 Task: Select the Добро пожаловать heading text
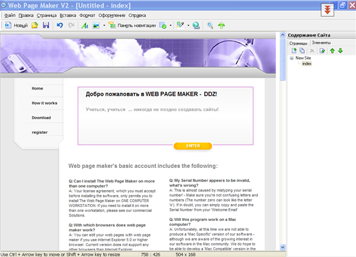click(x=151, y=94)
